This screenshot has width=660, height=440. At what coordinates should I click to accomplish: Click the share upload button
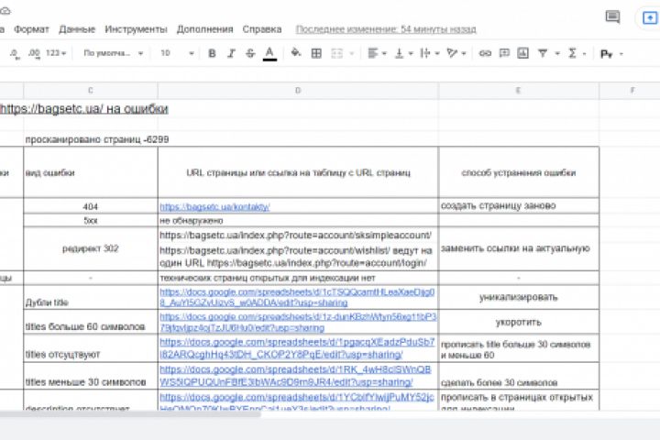[650, 18]
